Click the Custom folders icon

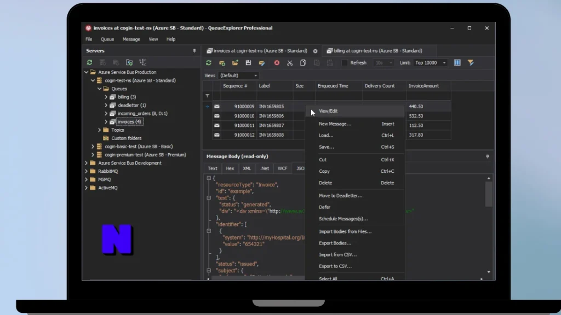[106, 138]
